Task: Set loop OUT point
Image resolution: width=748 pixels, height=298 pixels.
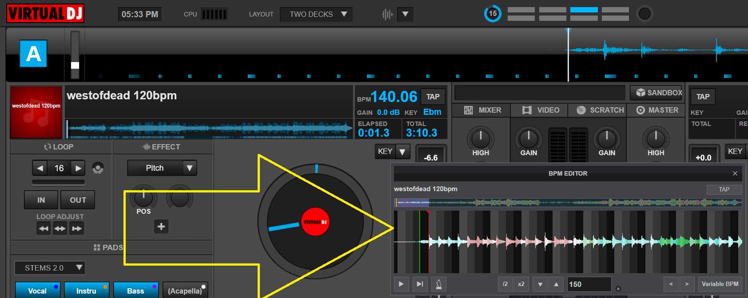Action: pyautogui.click(x=78, y=200)
